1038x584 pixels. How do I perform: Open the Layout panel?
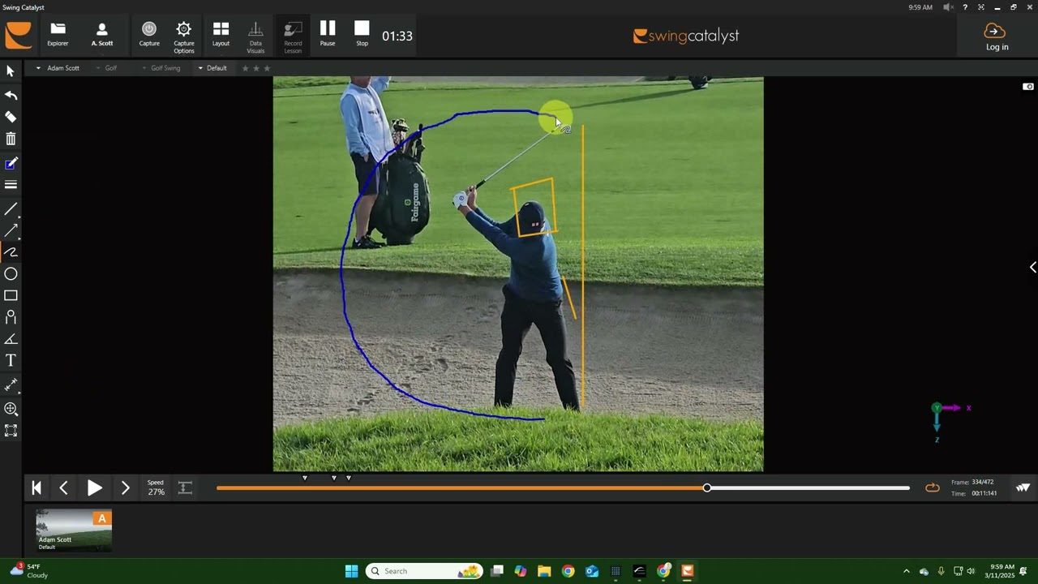tap(221, 36)
